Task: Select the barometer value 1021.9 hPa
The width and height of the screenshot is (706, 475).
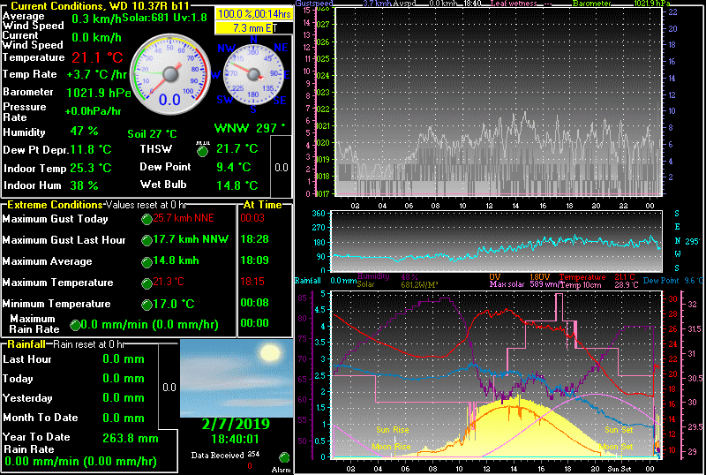Action: tap(99, 93)
